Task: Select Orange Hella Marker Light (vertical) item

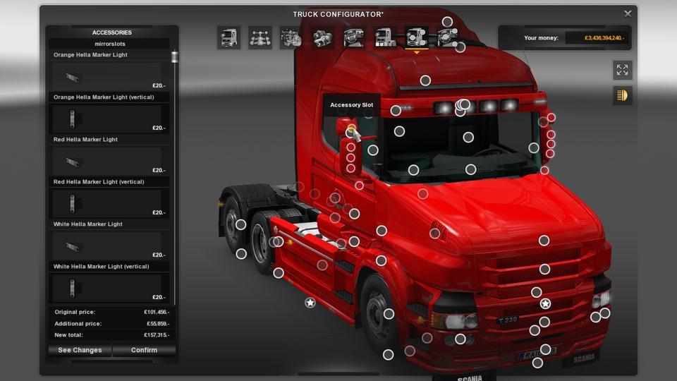Action: [x=106, y=119]
